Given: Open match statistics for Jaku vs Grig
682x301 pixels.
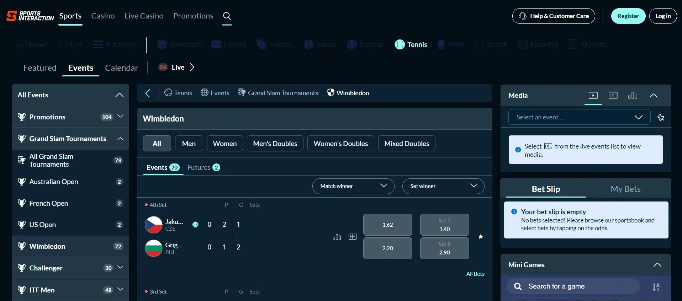Looking at the screenshot, I should (337, 237).
